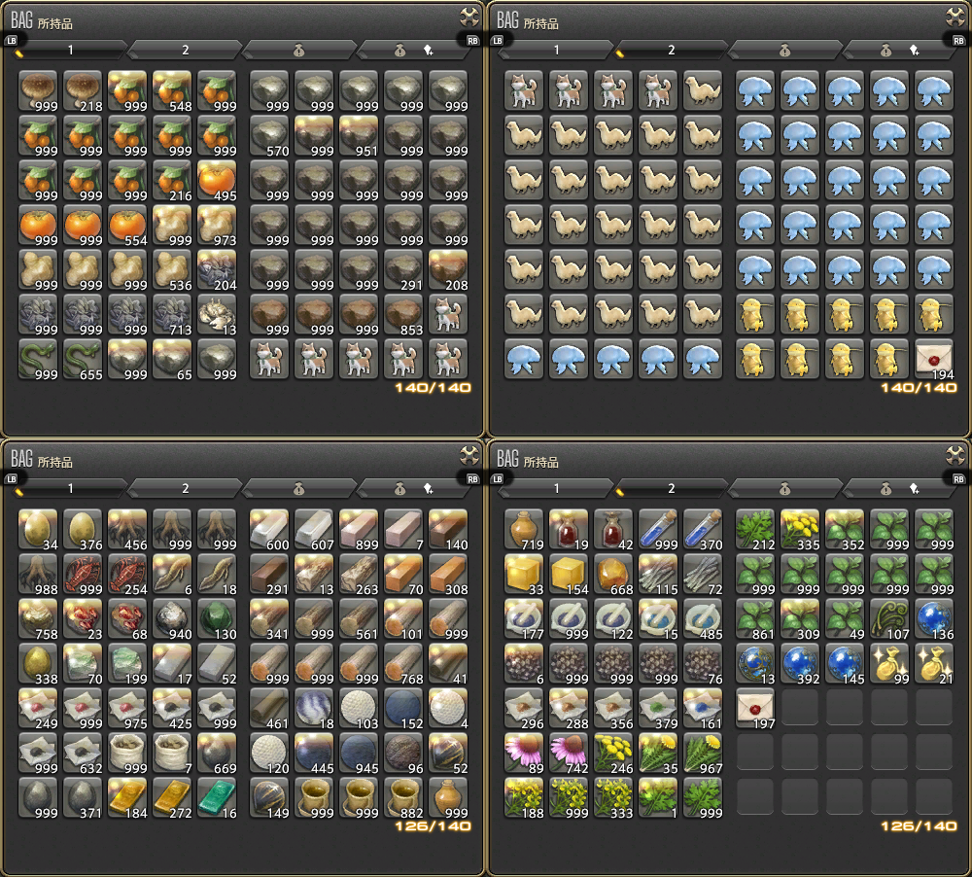Switch to tab 2 in top-left bag
Screen dimensions: 972x877
[x=185, y=50]
